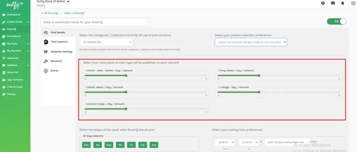
Task: Toggle the Mon day button
Action: (x=86, y=145)
